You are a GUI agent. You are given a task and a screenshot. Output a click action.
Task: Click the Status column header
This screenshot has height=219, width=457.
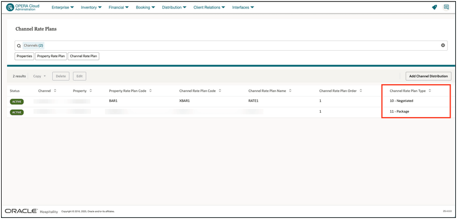(15, 91)
